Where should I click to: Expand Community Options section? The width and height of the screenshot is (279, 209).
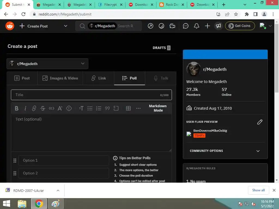coord(225,151)
